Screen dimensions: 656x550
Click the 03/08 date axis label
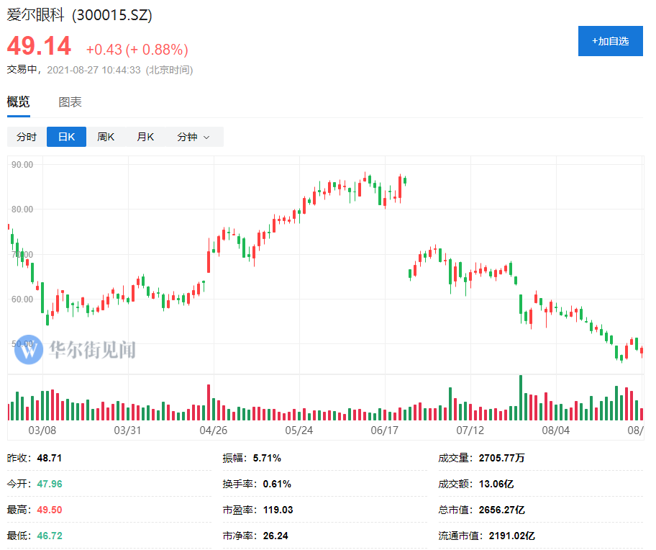[42, 430]
